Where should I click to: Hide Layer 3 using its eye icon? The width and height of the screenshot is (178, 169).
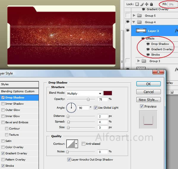[x=128, y=30]
